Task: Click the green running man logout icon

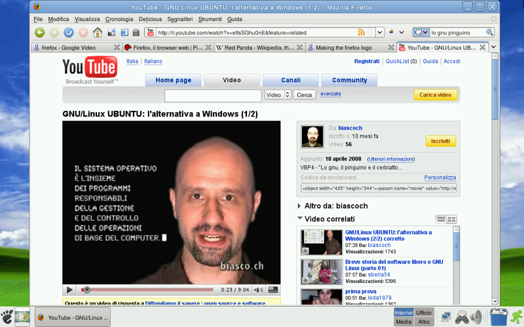Action: click(x=517, y=317)
